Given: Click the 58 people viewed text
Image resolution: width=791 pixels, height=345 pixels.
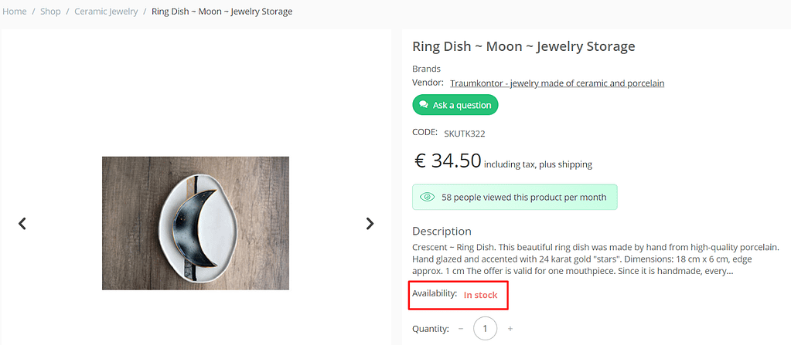Looking at the screenshot, I should pos(523,197).
